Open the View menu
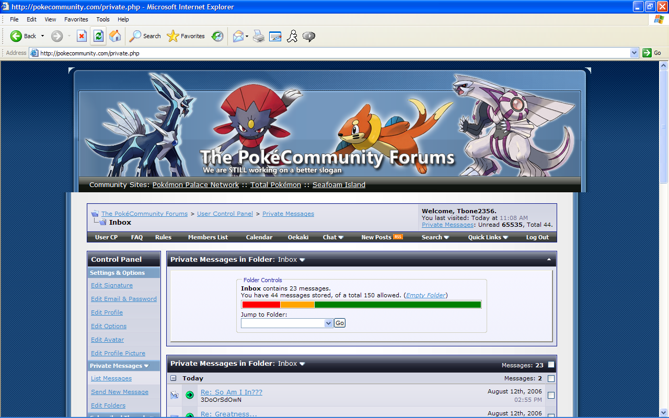This screenshot has height=418, width=669. [x=50, y=19]
